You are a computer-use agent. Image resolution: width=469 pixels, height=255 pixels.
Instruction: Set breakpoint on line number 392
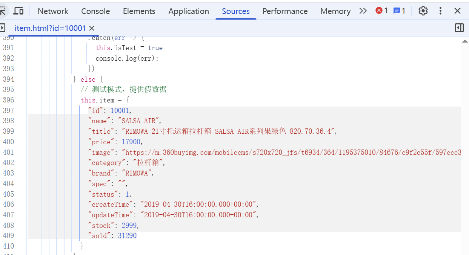point(8,58)
